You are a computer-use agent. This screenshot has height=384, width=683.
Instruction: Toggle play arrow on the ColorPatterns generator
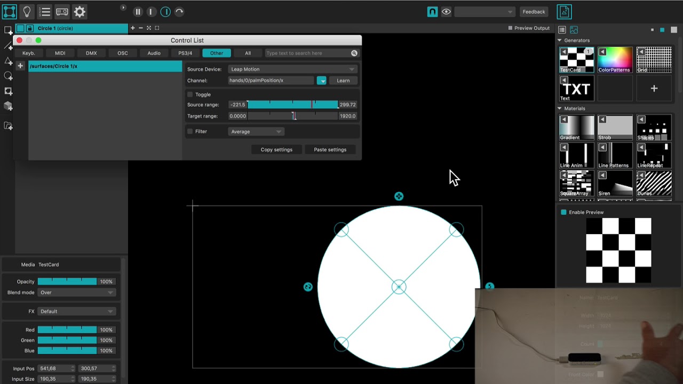click(602, 52)
